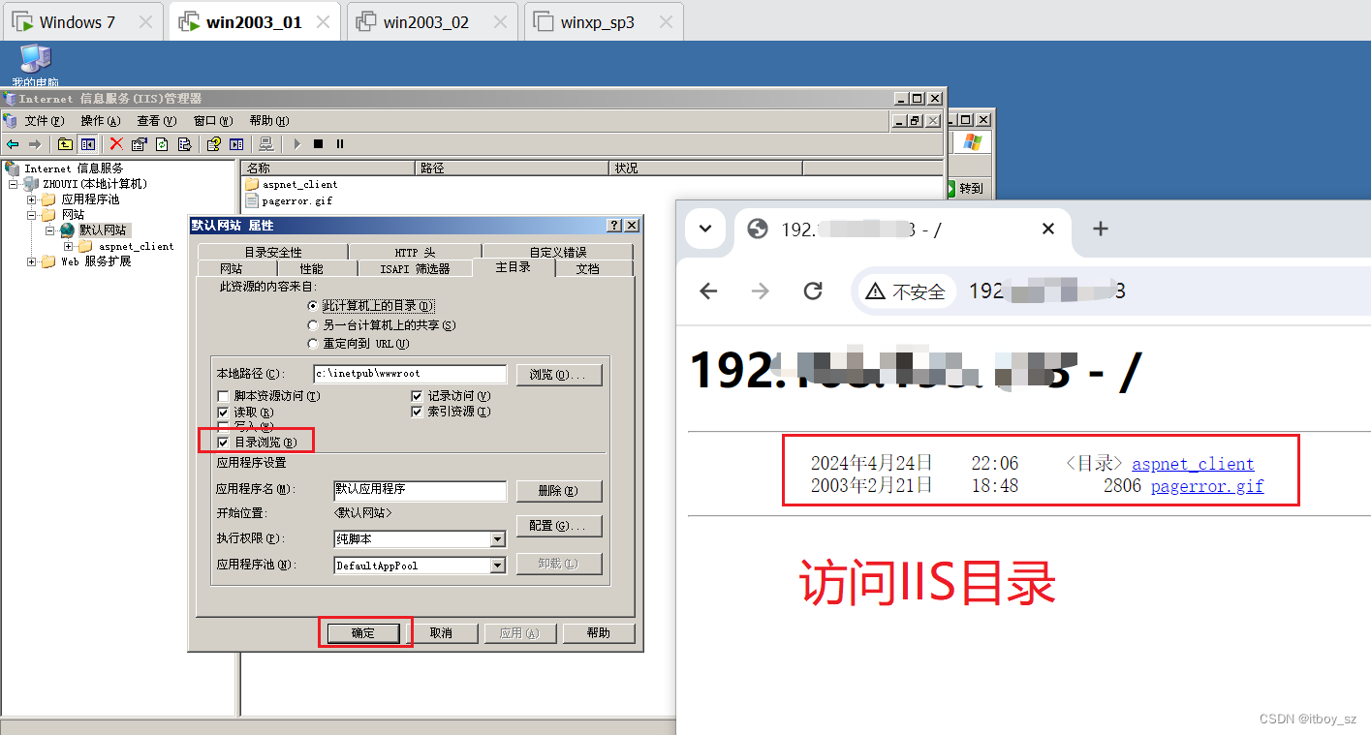Image resolution: width=1371 pixels, height=735 pixels.
Task: Collapse the ZHOUYI computer tree node
Action: [x=14, y=184]
